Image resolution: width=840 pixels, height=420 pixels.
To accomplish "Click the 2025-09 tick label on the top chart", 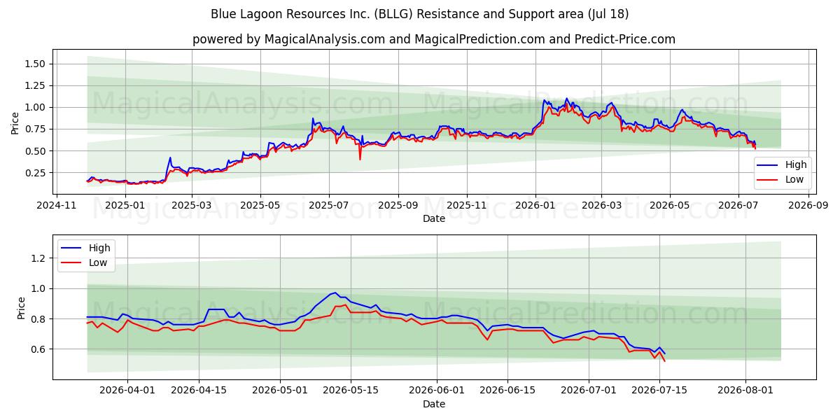I will 398,206.
